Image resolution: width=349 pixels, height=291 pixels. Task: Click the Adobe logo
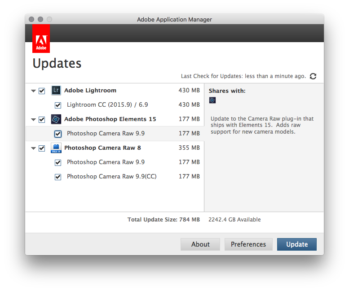41,39
